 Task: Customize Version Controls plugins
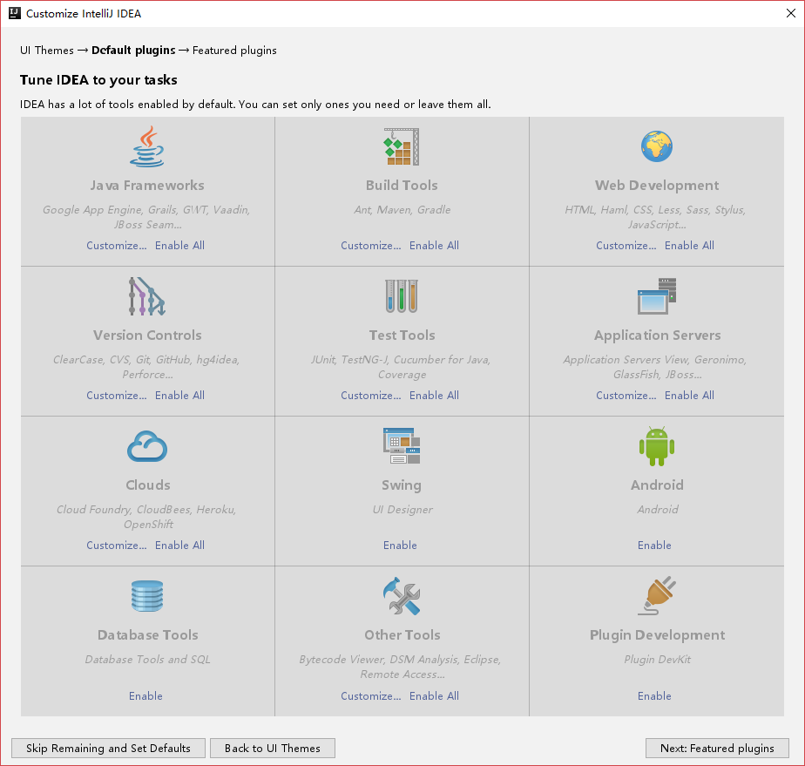pyautogui.click(x=117, y=396)
